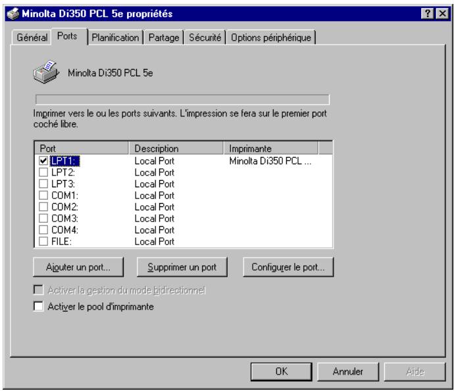
Task: Check the FILE: port checkbox
Action: [43, 241]
